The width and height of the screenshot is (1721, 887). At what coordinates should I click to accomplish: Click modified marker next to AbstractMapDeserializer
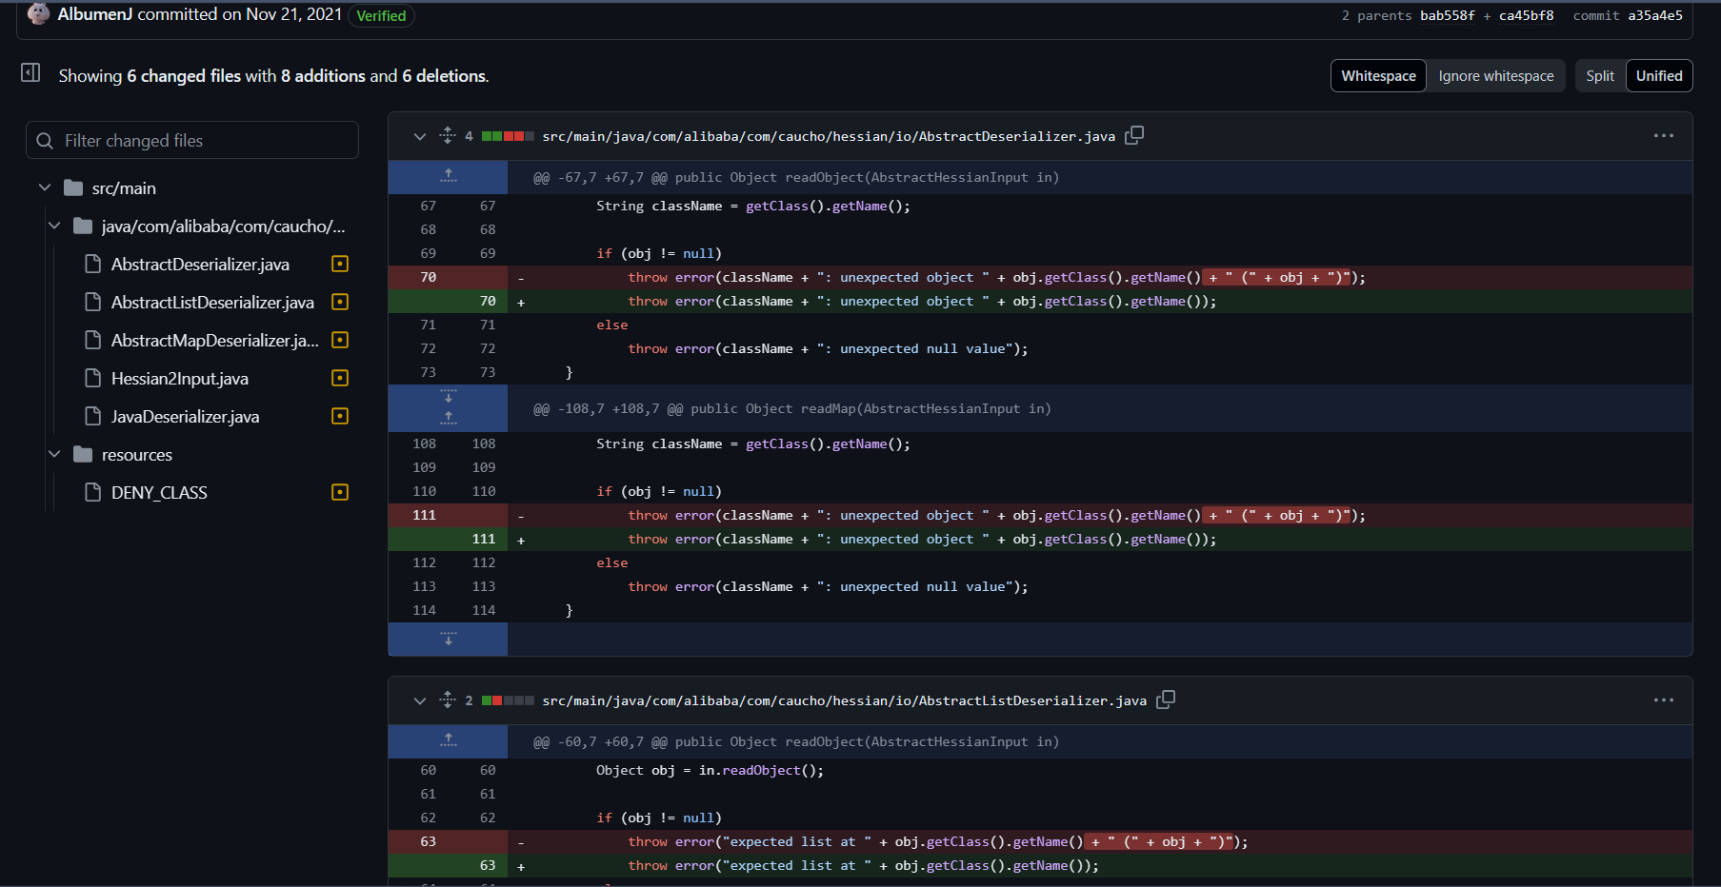[340, 340]
